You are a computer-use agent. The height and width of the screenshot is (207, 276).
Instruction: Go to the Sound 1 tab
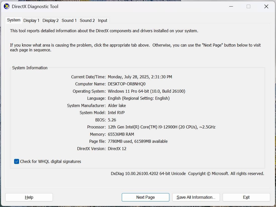tap(69, 20)
